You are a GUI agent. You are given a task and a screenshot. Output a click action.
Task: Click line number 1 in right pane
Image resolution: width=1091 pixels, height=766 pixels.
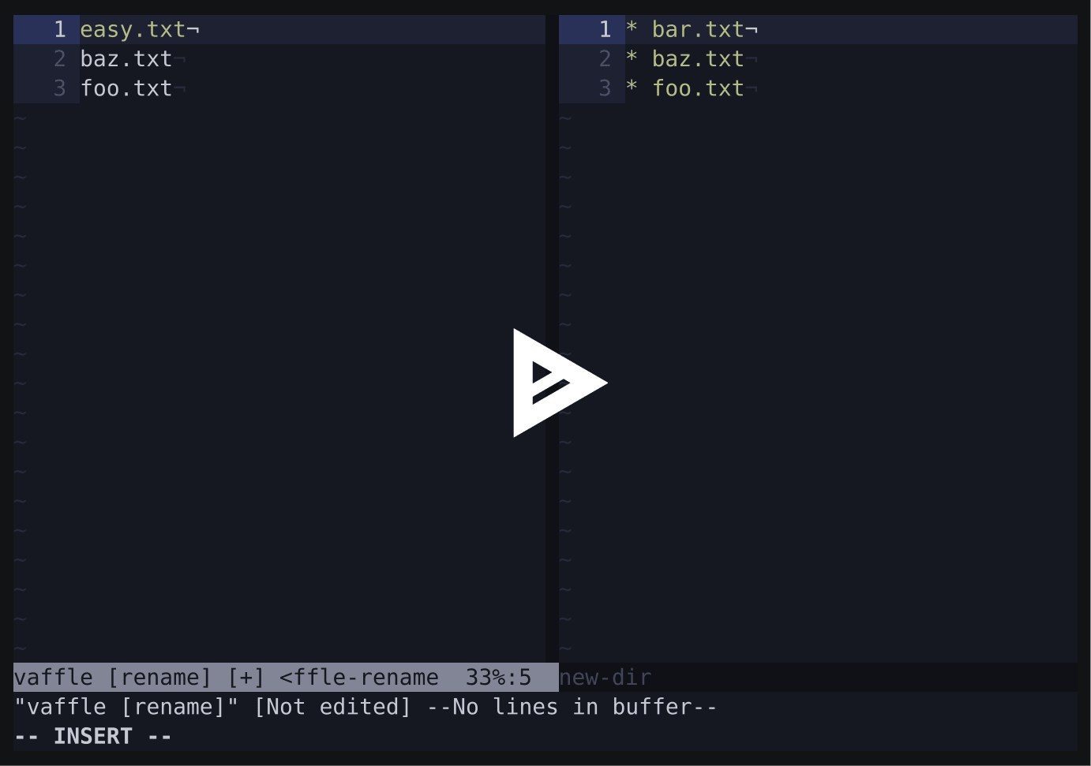605,30
